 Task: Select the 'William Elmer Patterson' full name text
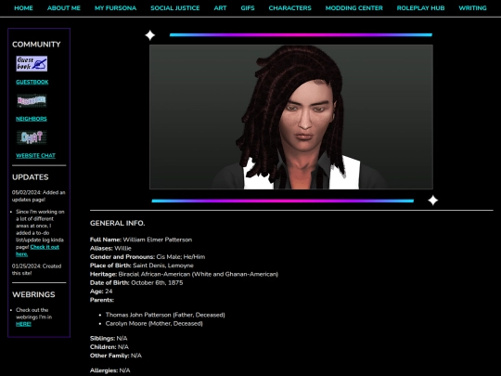point(158,240)
